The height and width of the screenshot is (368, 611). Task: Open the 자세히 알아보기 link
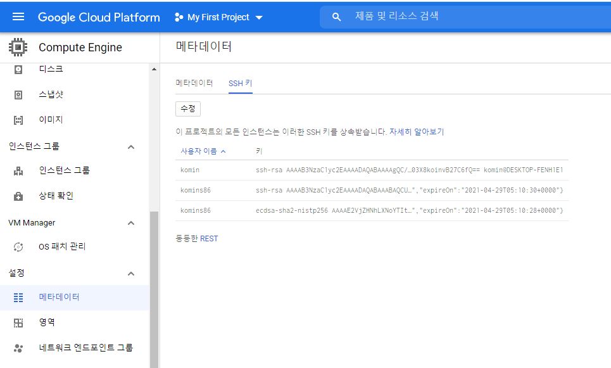coord(417,132)
